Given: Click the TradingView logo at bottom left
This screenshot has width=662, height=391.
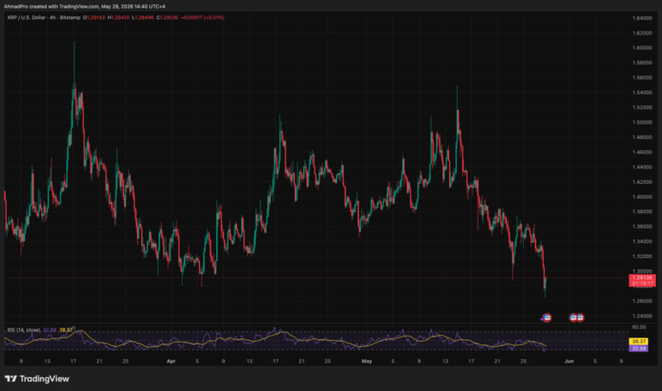Looking at the screenshot, I should pos(37,379).
